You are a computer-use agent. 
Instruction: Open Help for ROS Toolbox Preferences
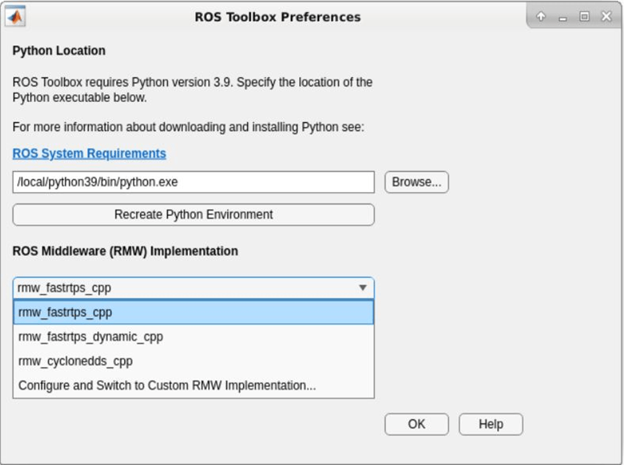pyautogui.click(x=490, y=424)
